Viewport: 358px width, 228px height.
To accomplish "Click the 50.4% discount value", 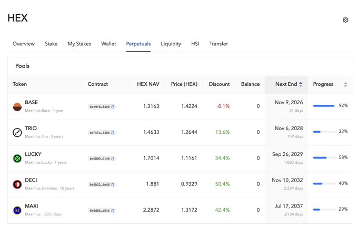I will 222,184.
